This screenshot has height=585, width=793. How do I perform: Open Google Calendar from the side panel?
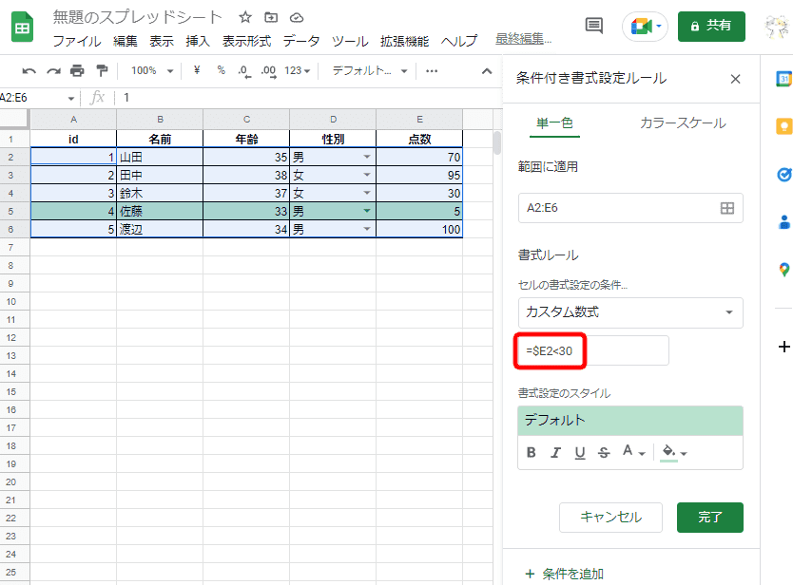click(783, 80)
